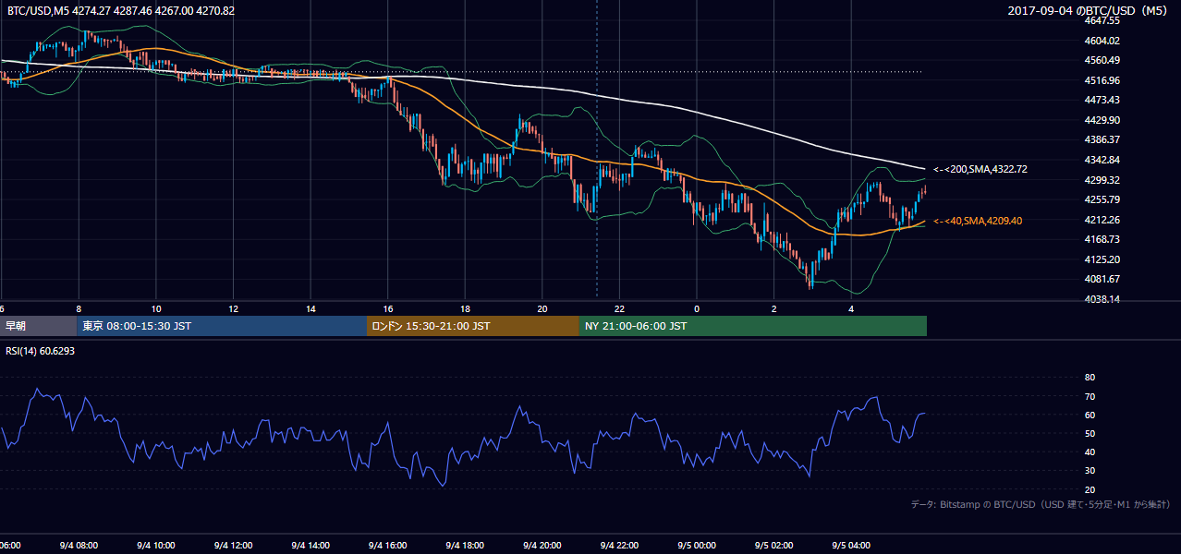
Task: Click RSI axis level 40
Action: pos(1090,452)
